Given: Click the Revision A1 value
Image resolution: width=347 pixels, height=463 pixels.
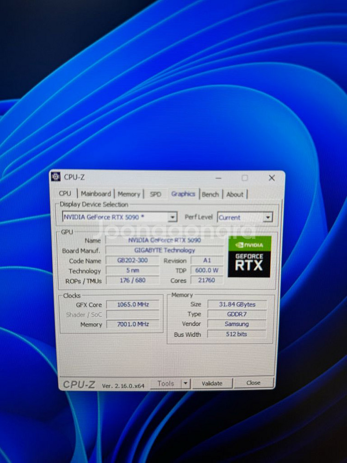Looking at the screenshot, I should pos(207,260).
